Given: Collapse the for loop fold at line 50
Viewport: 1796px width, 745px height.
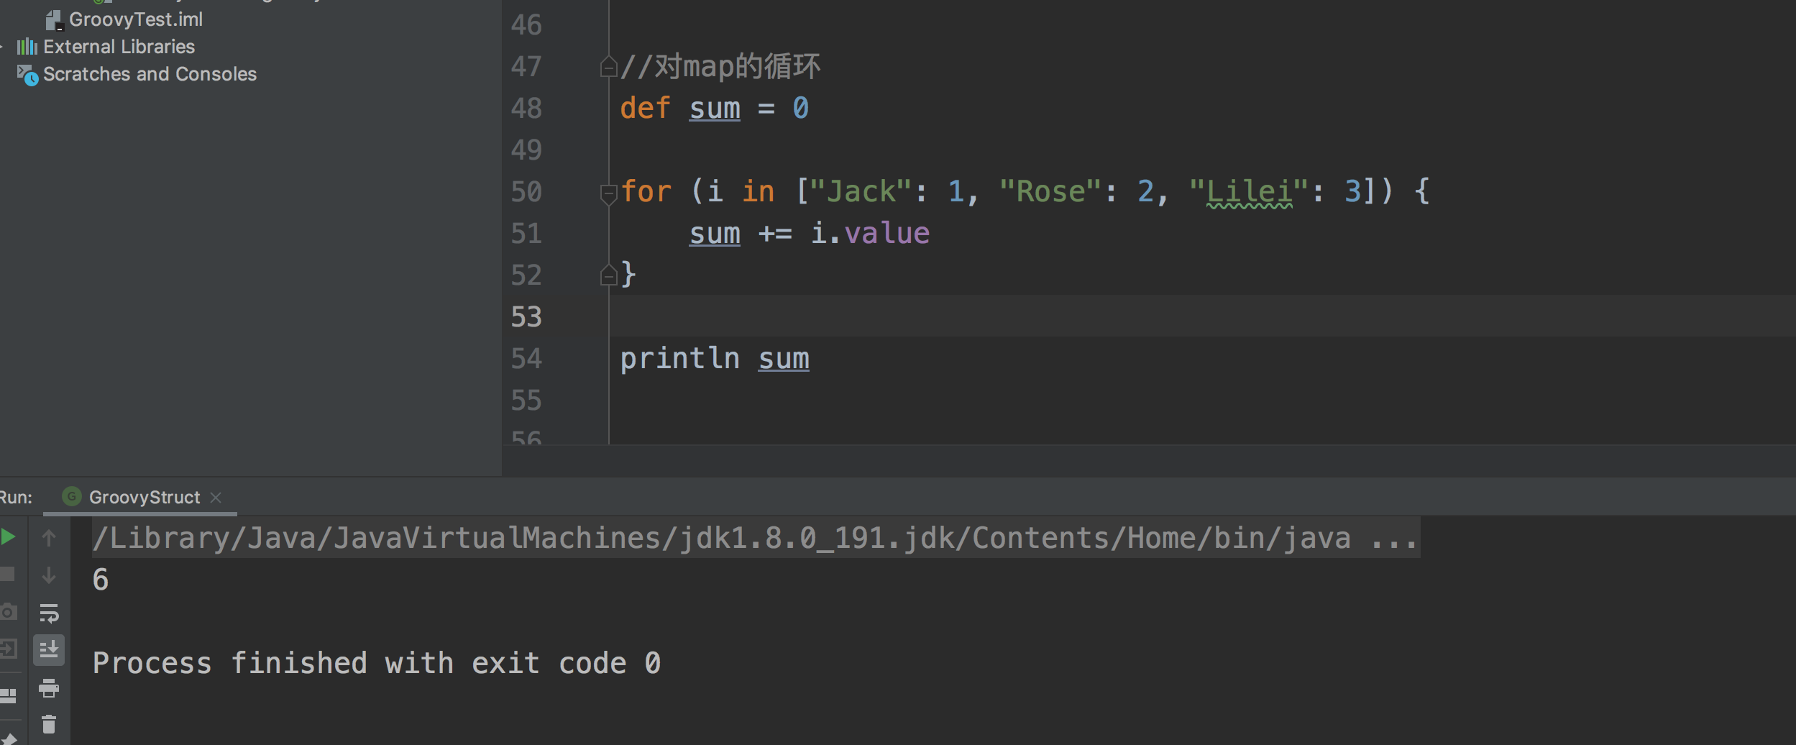Looking at the screenshot, I should pyautogui.click(x=608, y=193).
